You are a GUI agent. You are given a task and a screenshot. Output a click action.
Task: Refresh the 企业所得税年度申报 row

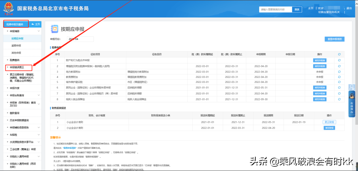coord(339,87)
